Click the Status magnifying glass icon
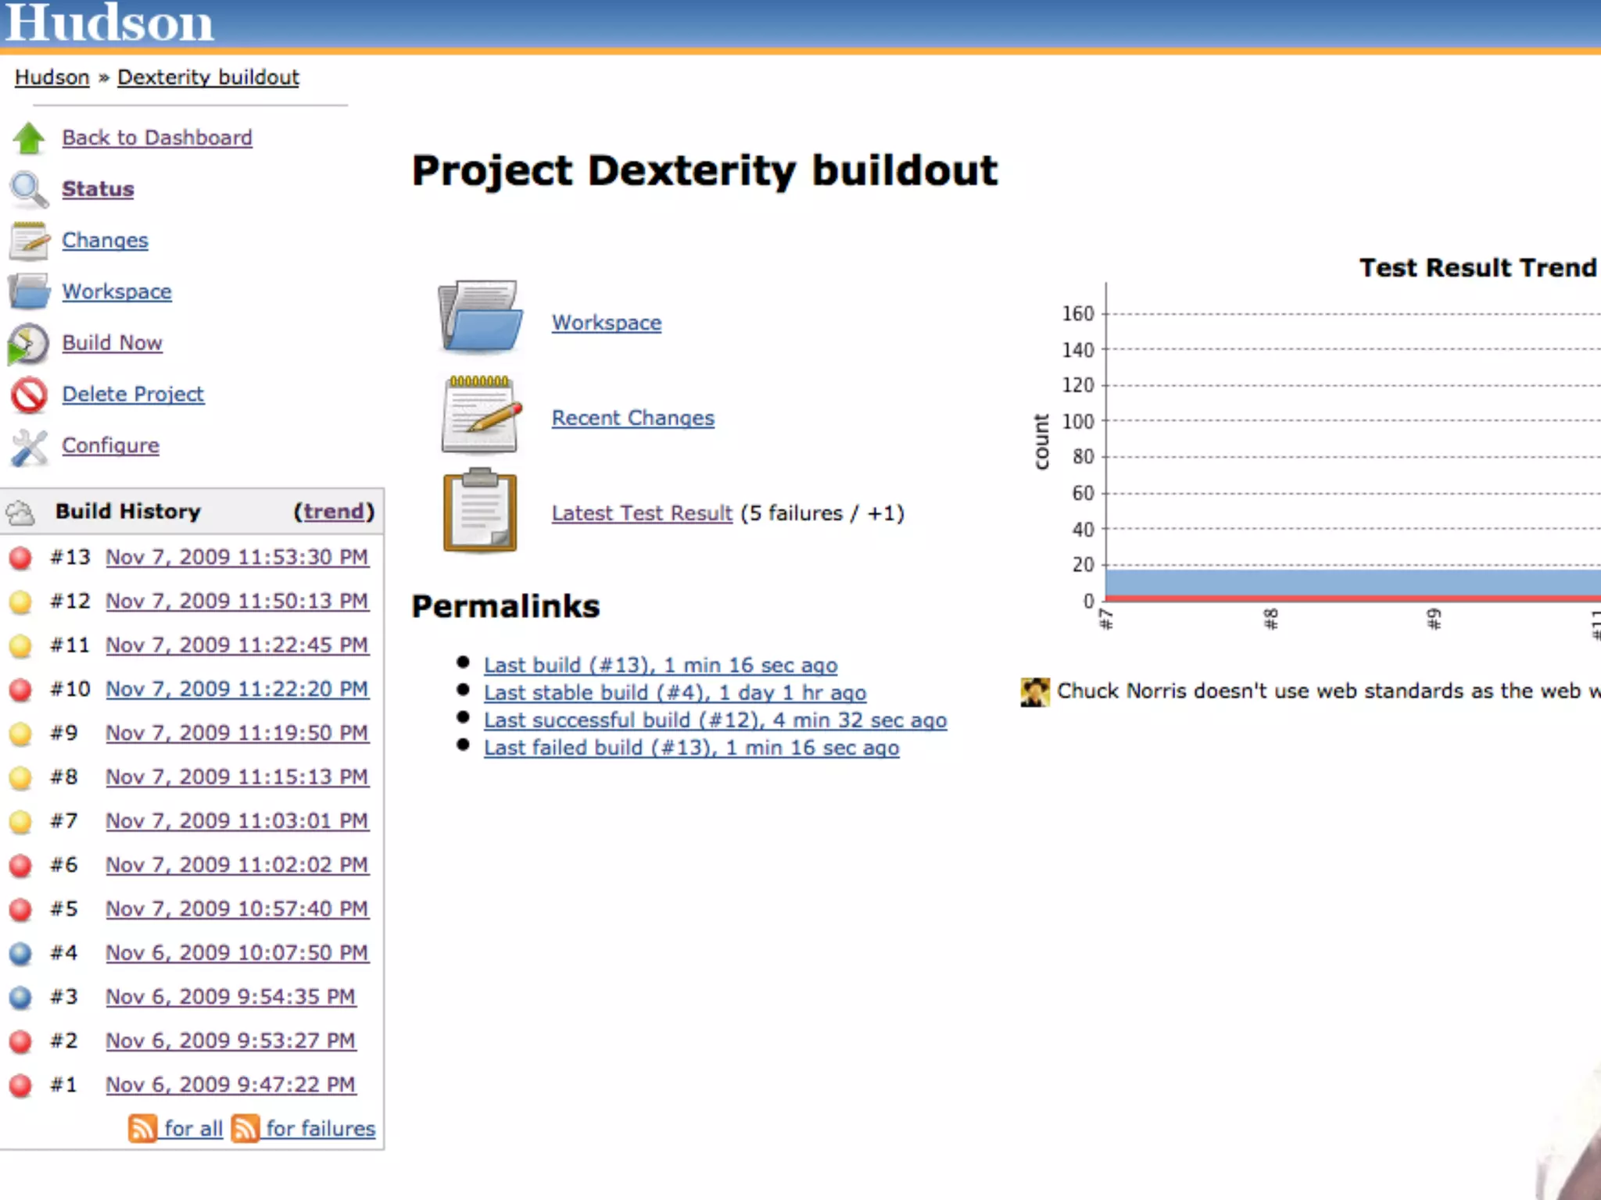The width and height of the screenshot is (1601, 1200). pyautogui.click(x=29, y=189)
